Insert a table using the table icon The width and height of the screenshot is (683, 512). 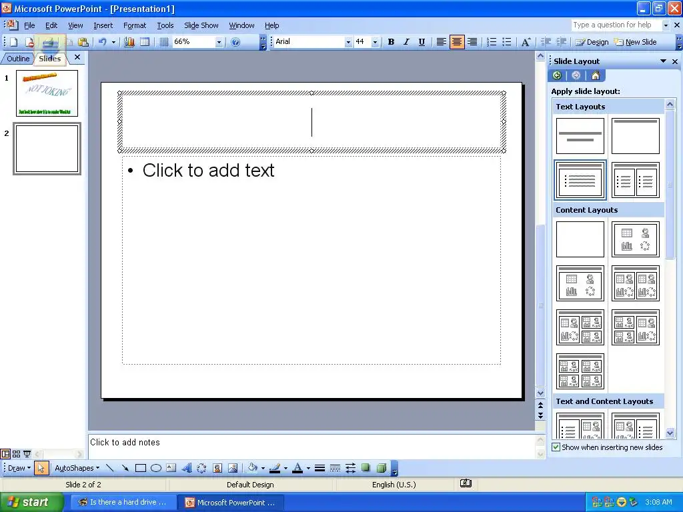145,42
